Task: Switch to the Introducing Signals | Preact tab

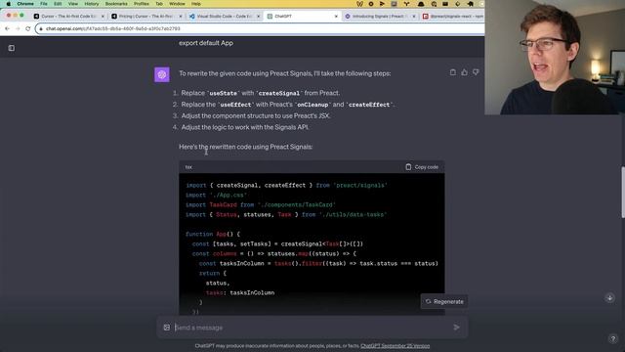Action: point(379,16)
